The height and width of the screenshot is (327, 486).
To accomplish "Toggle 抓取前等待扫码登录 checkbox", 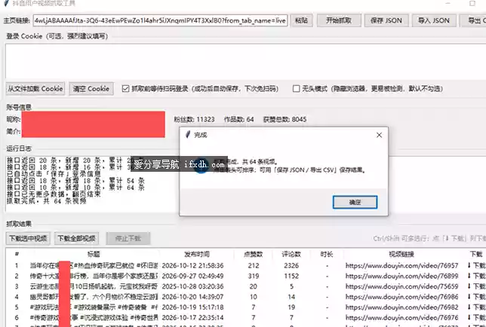I will click(125, 89).
